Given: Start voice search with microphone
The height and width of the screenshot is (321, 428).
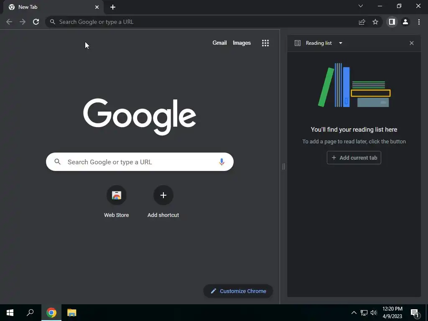Looking at the screenshot, I should [222, 162].
